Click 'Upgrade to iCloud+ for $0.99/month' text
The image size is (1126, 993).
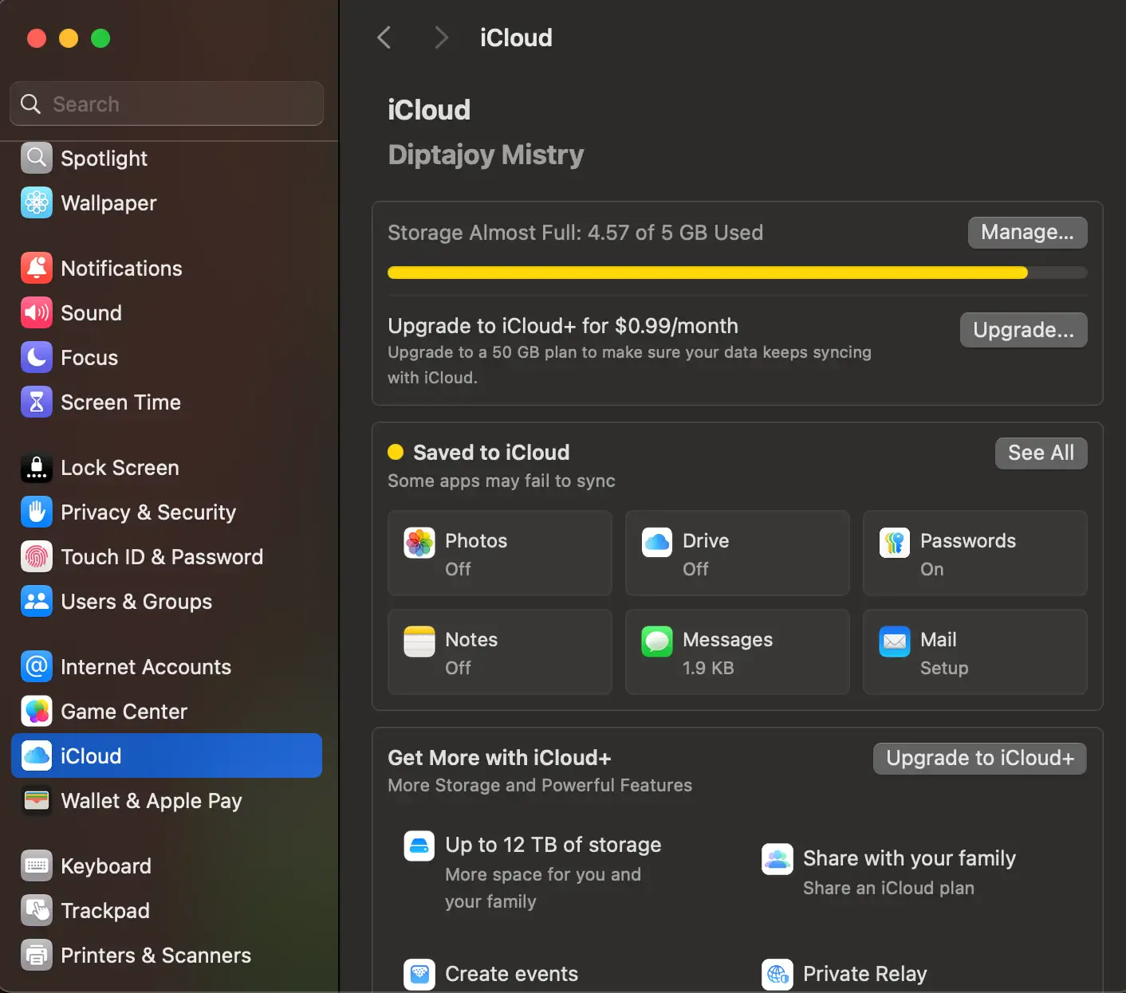pyautogui.click(x=563, y=326)
